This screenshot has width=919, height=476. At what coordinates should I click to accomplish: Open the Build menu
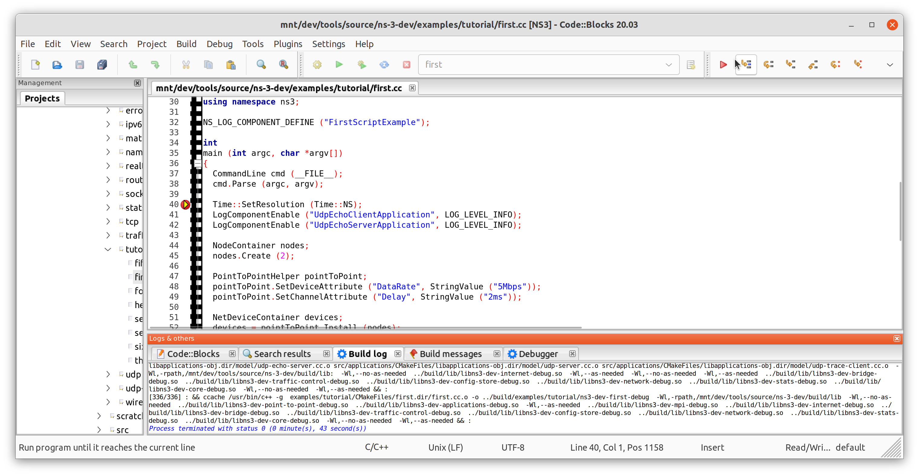[186, 43]
